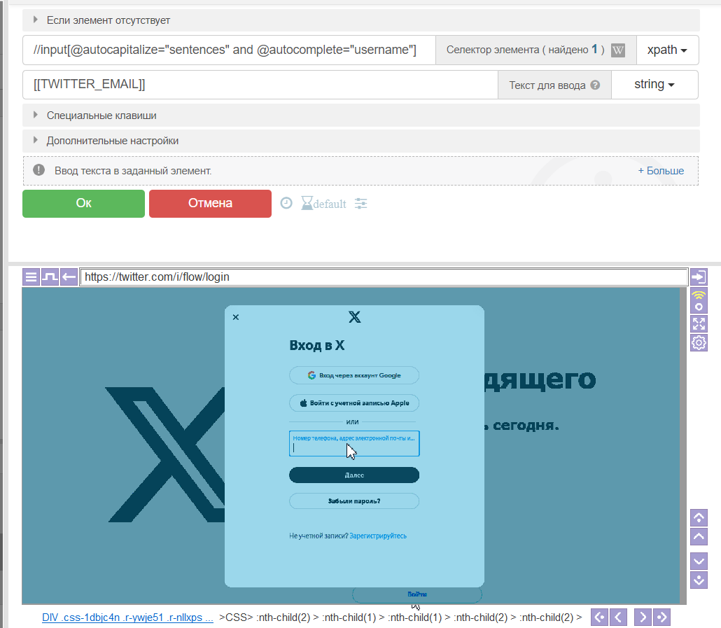Open action sliders settings icon

(360, 204)
